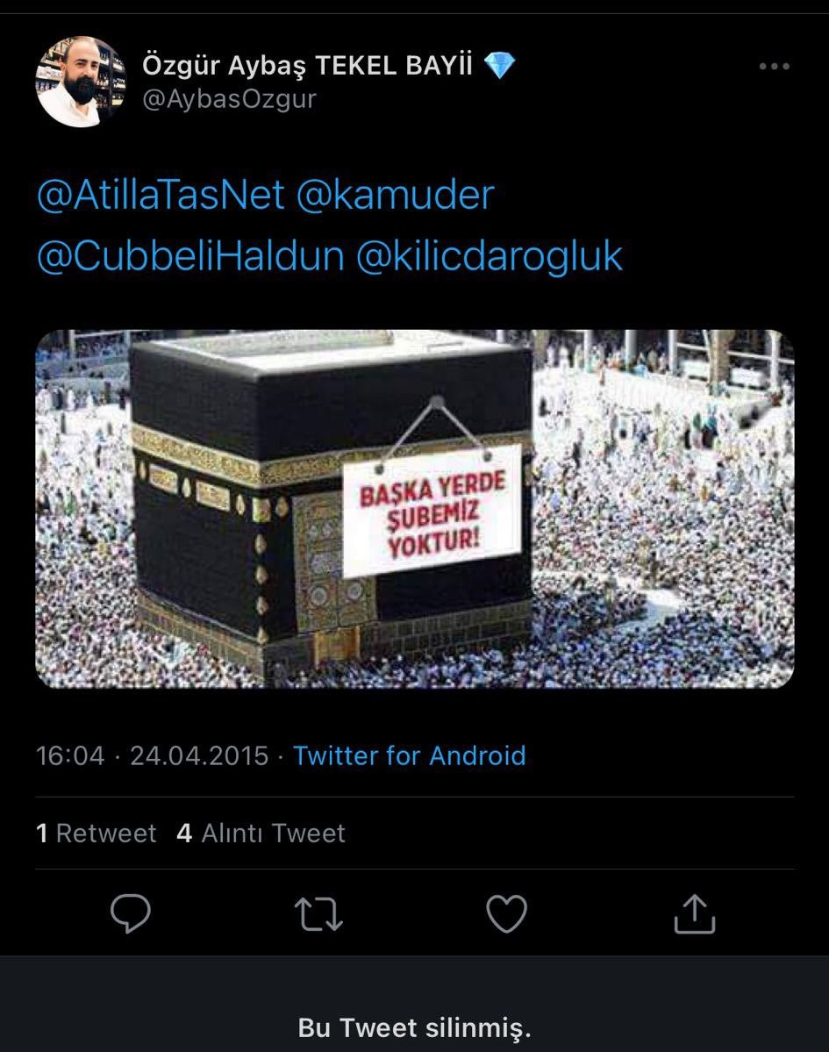This screenshot has width=829, height=1052.
Task: Click the Twitter for Android link
Action: (x=410, y=755)
